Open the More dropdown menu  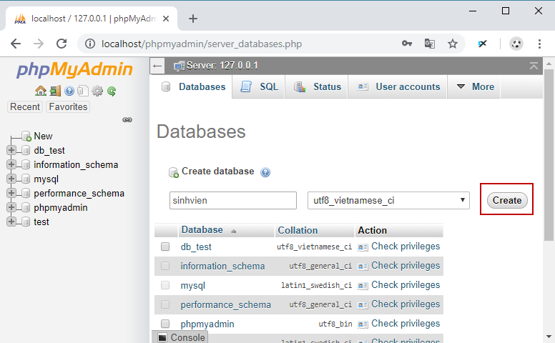pos(475,86)
